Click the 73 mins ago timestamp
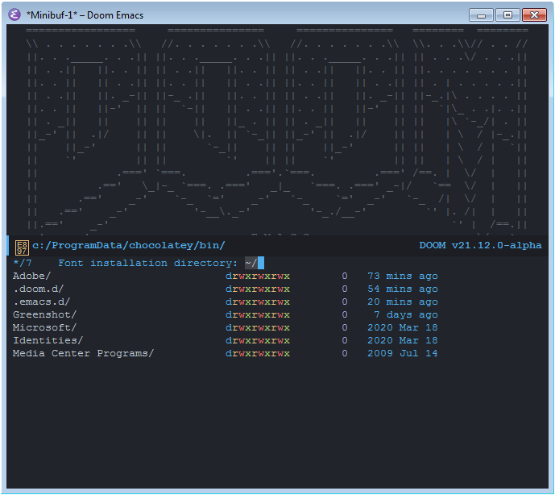The height and width of the screenshot is (495, 555). click(x=403, y=276)
